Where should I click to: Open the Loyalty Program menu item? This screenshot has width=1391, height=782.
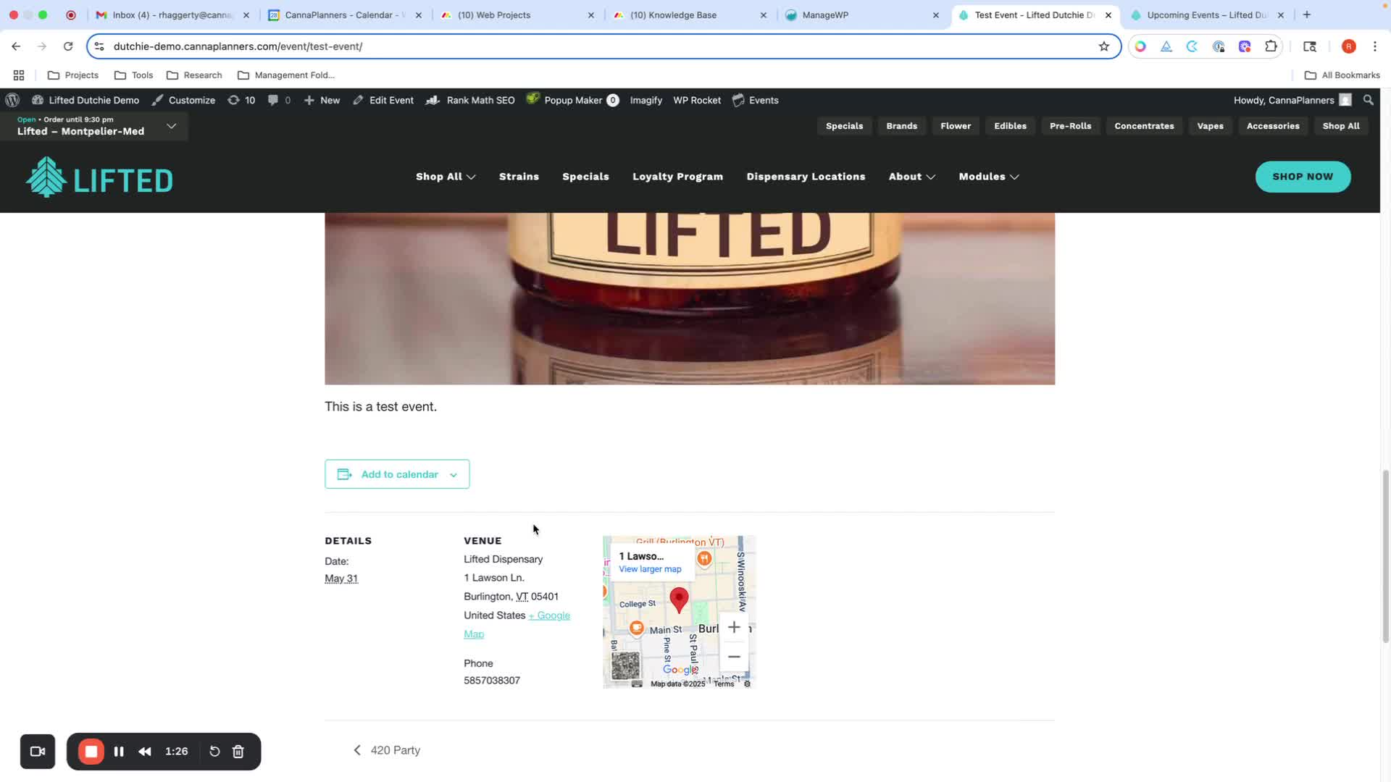(677, 177)
